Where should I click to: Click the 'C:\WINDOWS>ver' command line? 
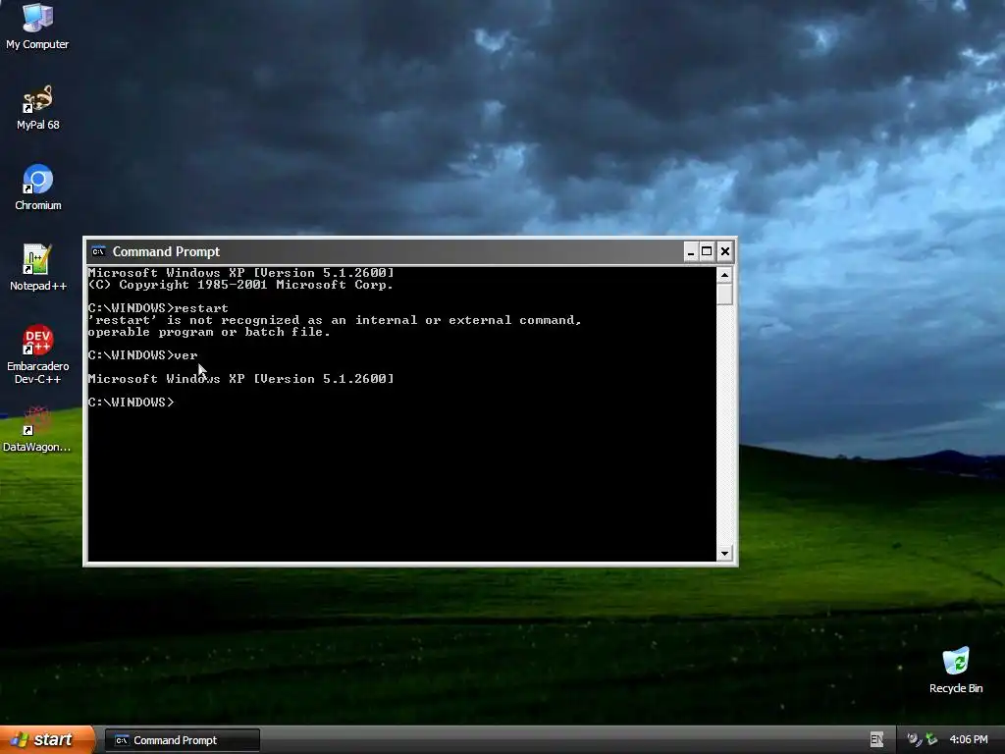pos(142,355)
